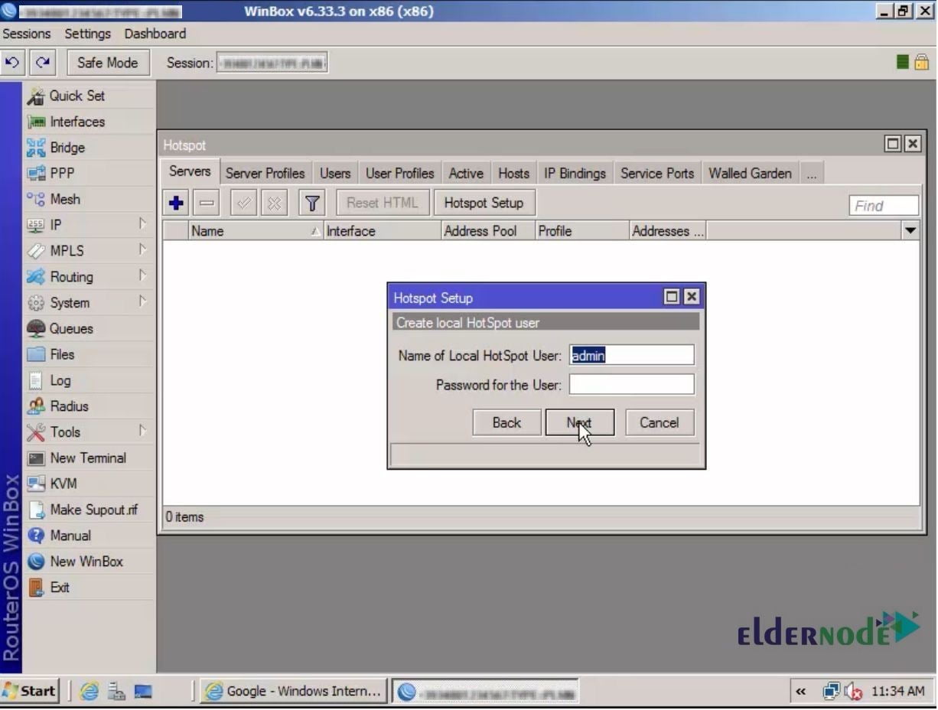Click the undo arrow in the top toolbar
The height and width of the screenshot is (710, 938).
[13, 62]
